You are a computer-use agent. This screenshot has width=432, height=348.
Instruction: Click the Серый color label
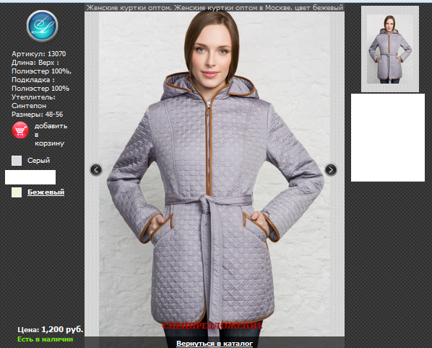(38, 160)
